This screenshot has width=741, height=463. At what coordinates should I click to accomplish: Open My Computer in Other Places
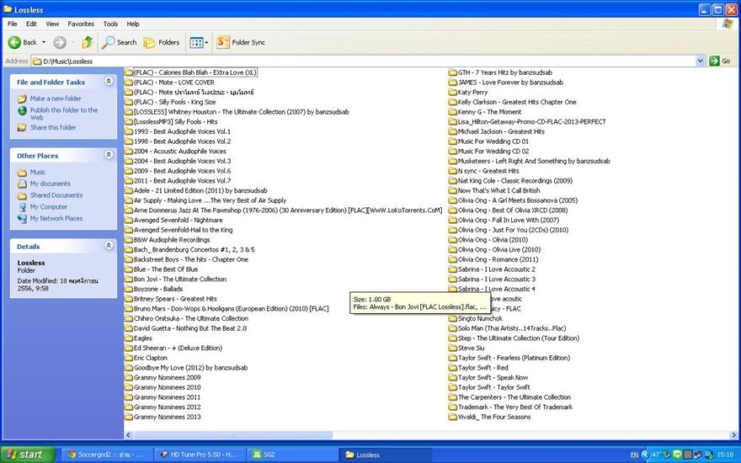pyautogui.click(x=49, y=207)
